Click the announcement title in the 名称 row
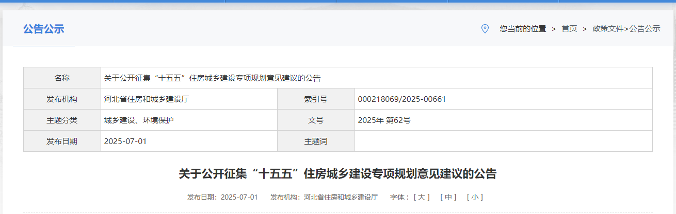 pyautogui.click(x=212, y=78)
